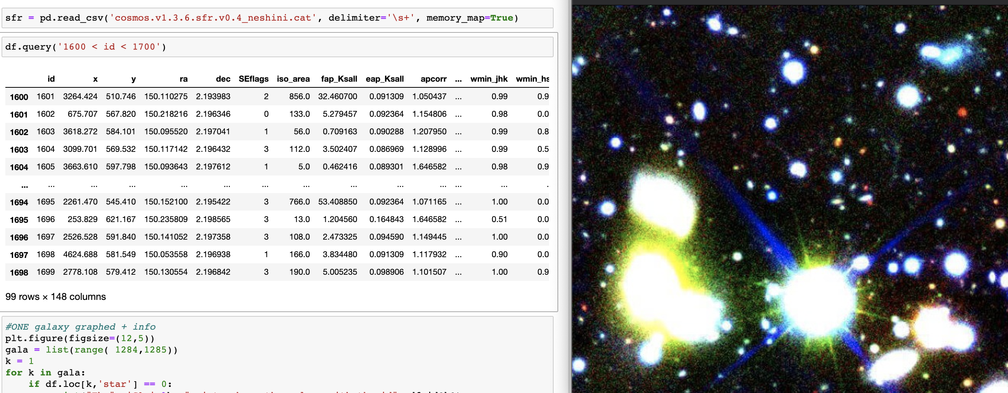The width and height of the screenshot is (1008, 393).
Task: Click the 'apcorr' column header
Action: click(x=434, y=79)
